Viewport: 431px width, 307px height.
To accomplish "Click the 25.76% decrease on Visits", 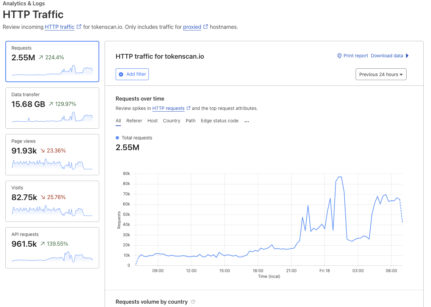I will point(53,197).
